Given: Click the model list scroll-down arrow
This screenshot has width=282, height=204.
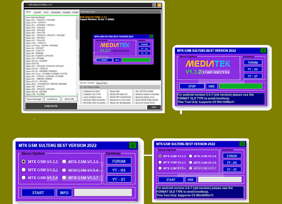Looking at the screenshot, I should pos(77,94).
